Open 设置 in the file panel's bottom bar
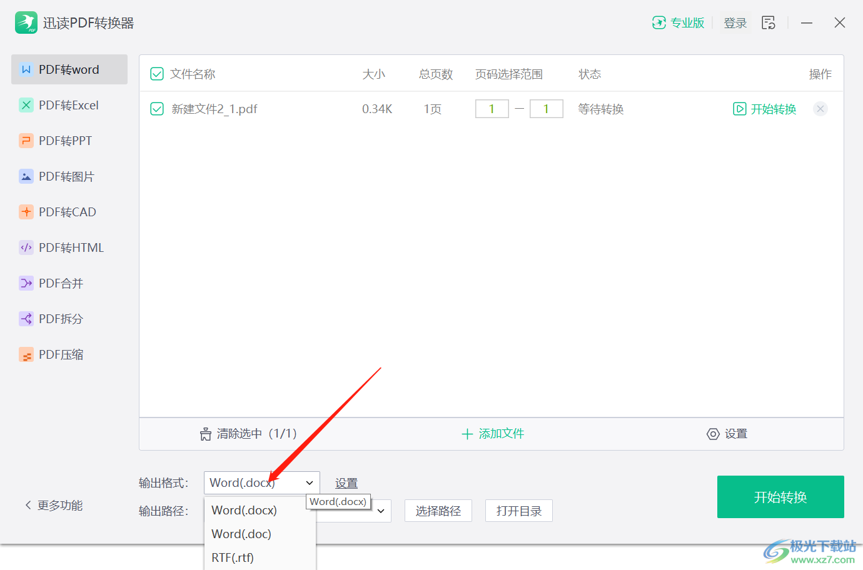This screenshot has height=570, width=863. point(736,434)
